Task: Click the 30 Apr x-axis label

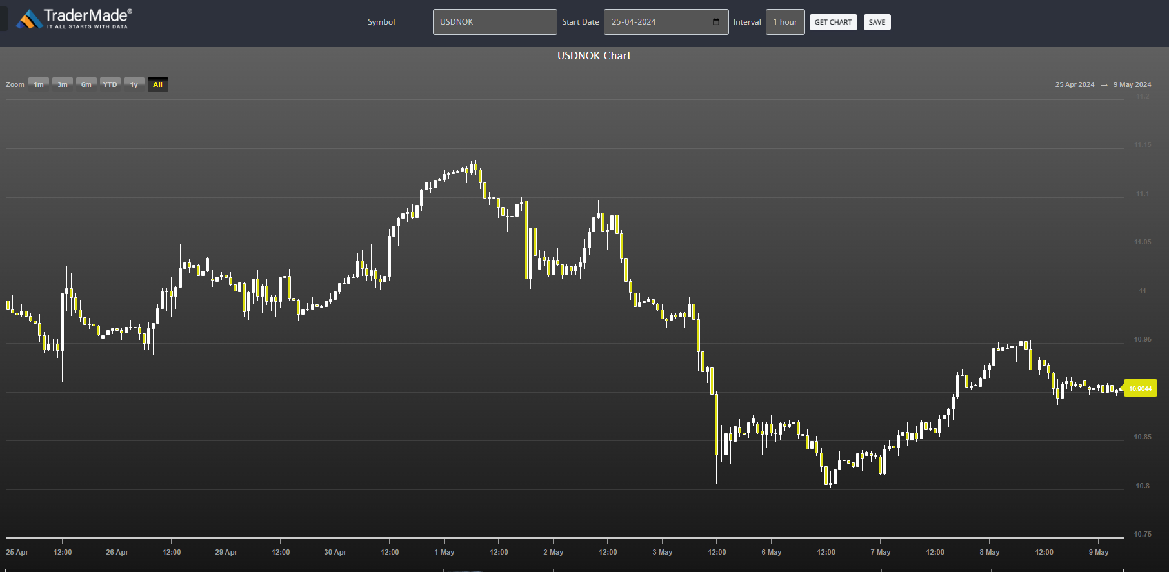Action: click(335, 552)
